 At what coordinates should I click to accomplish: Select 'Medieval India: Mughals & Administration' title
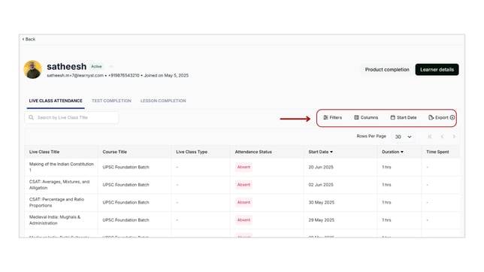55,220
